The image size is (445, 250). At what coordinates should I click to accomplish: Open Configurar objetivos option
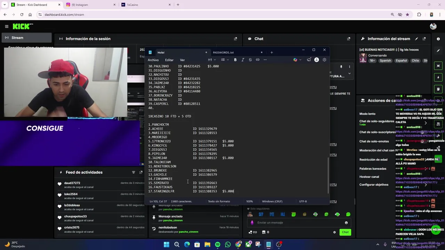pos(374,185)
